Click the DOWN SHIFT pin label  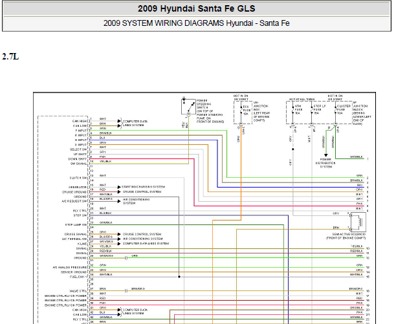(x=79, y=158)
